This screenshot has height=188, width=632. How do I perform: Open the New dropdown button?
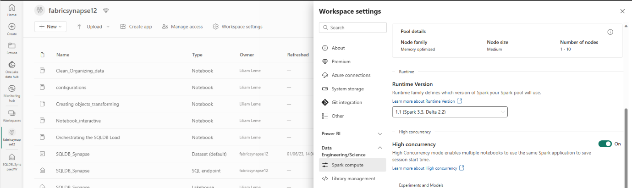(50, 27)
